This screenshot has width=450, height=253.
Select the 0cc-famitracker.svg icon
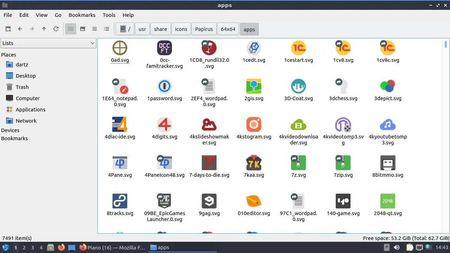tap(165, 48)
